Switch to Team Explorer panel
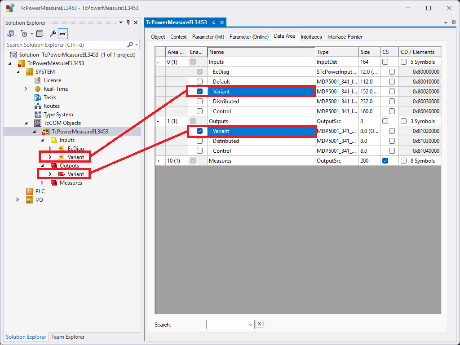The image size is (460, 345). [x=68, y=337]
